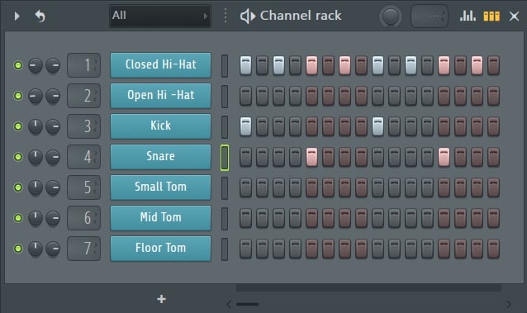Click the Kick channel pan knob
This screenshot has width=527, height=313.
[36, 126]
